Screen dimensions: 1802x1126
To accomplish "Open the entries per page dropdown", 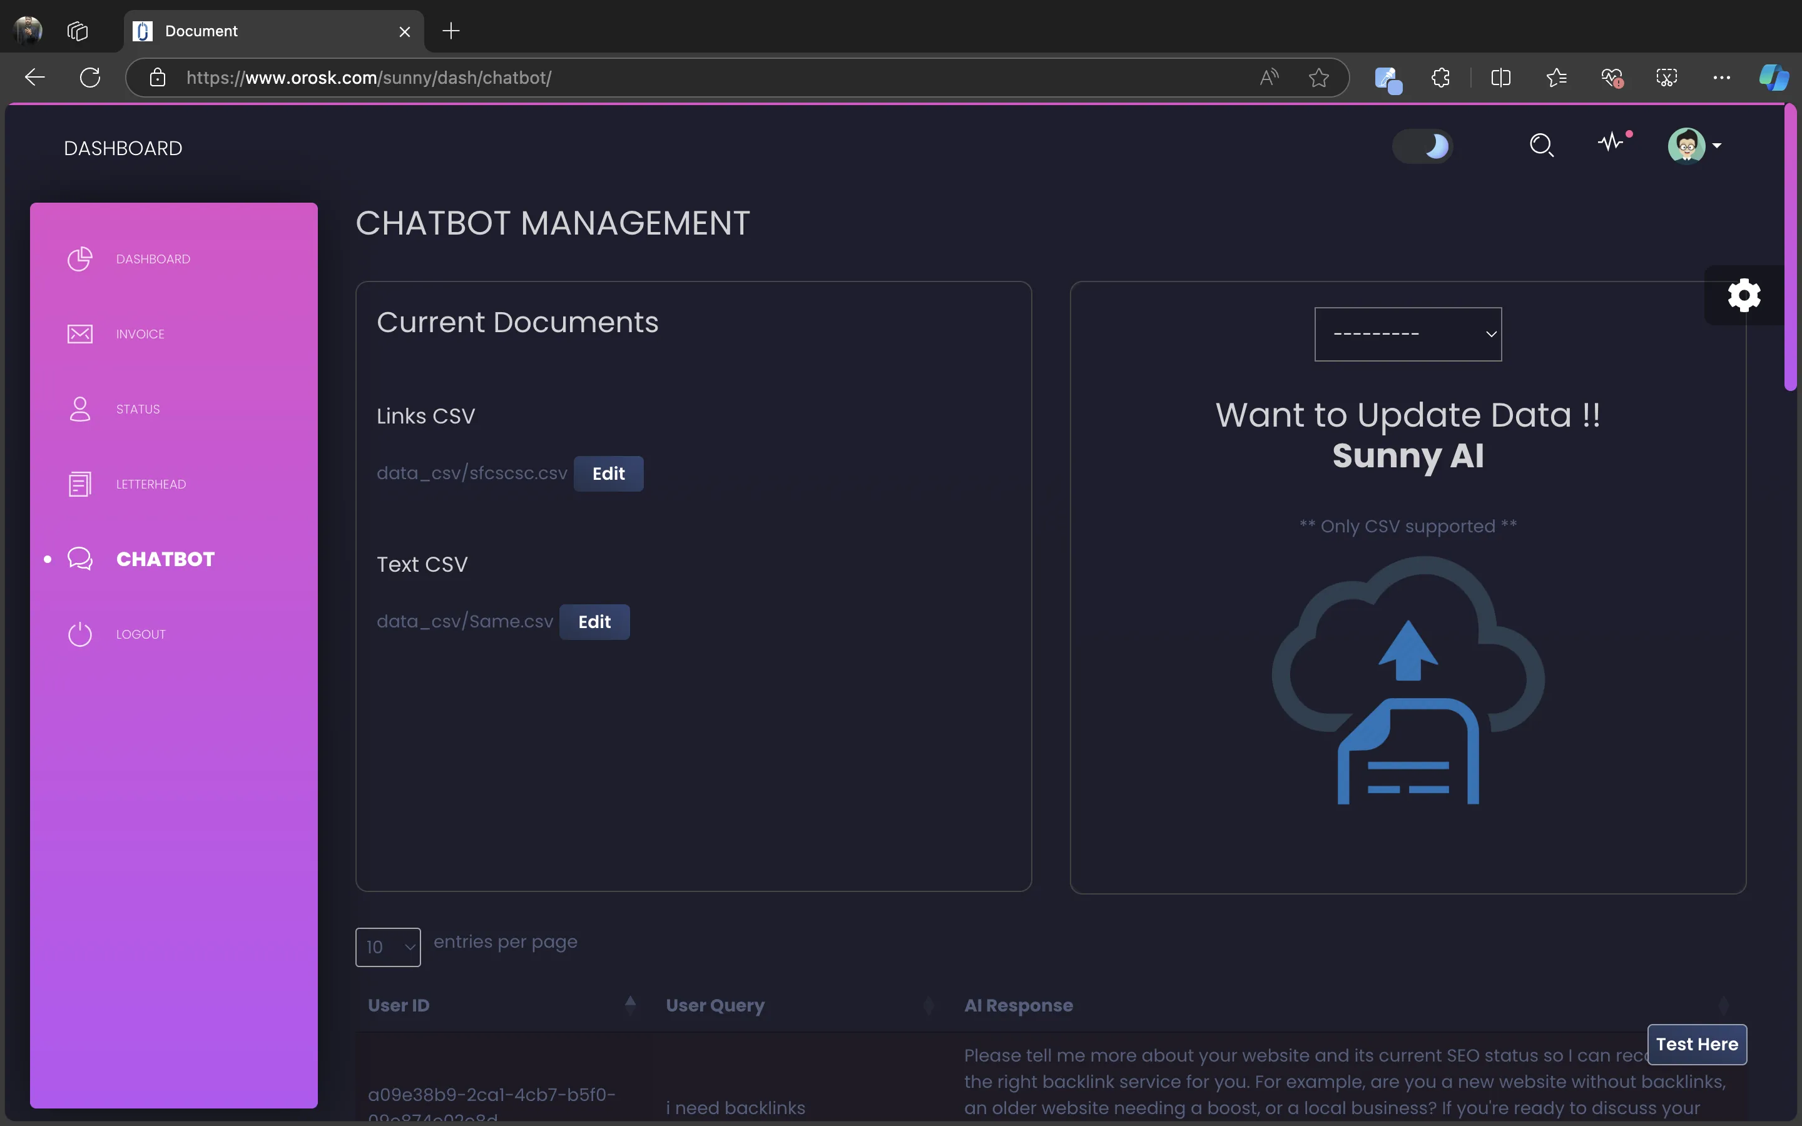I will click(388, 947).
